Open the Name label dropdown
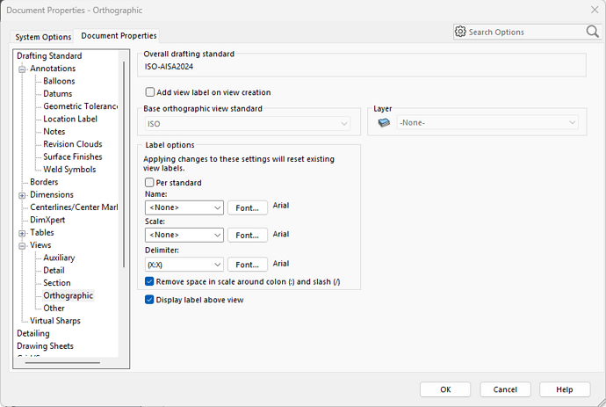 [x=184, y=207]
